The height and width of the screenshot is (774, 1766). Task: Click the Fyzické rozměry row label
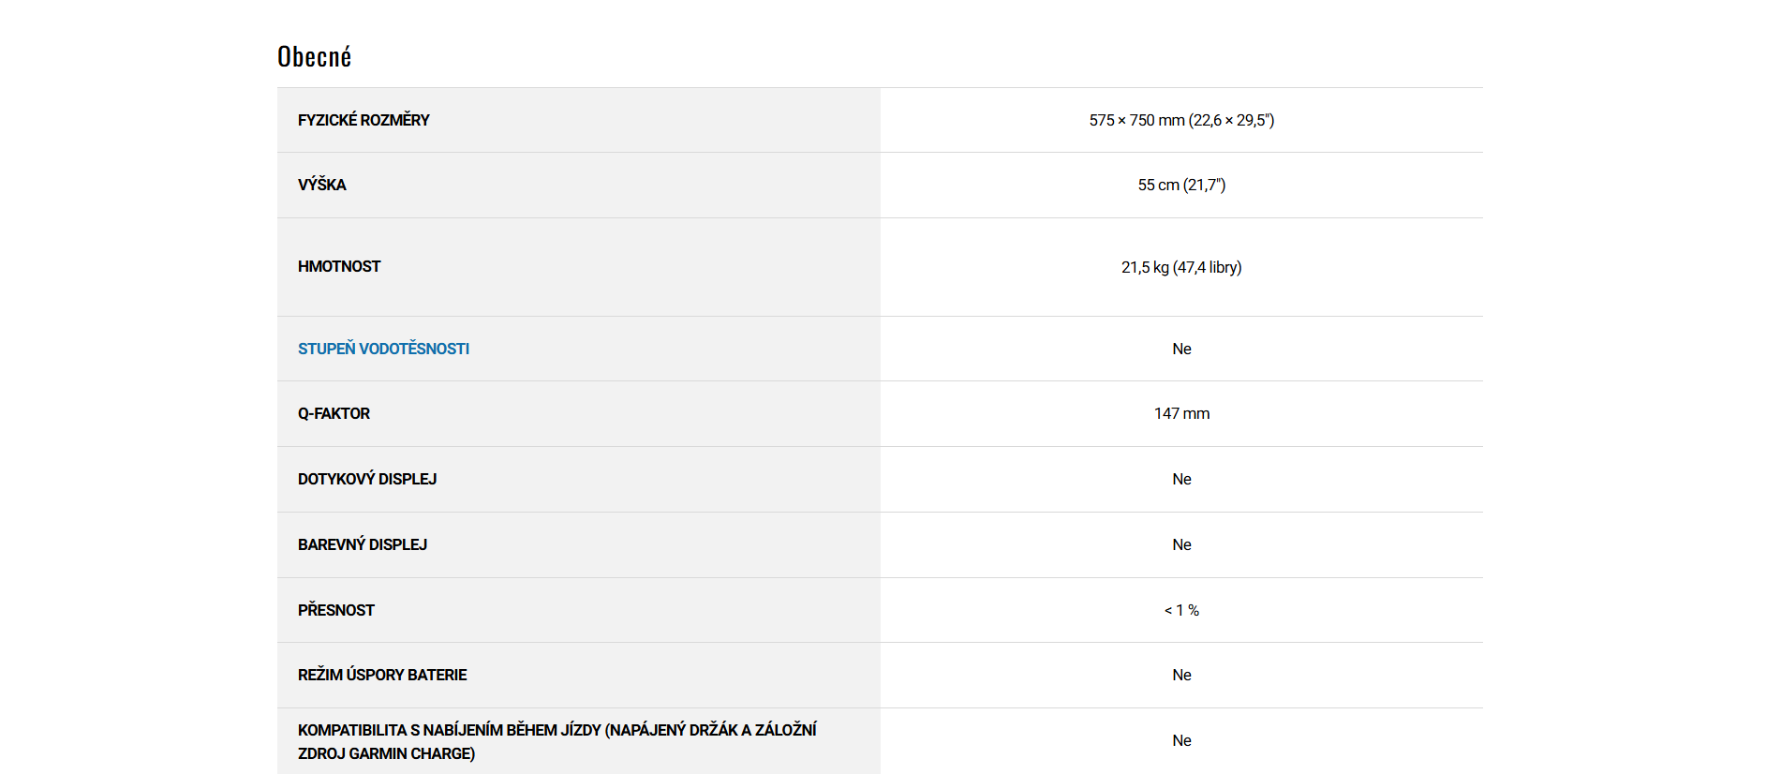(364, 120)
